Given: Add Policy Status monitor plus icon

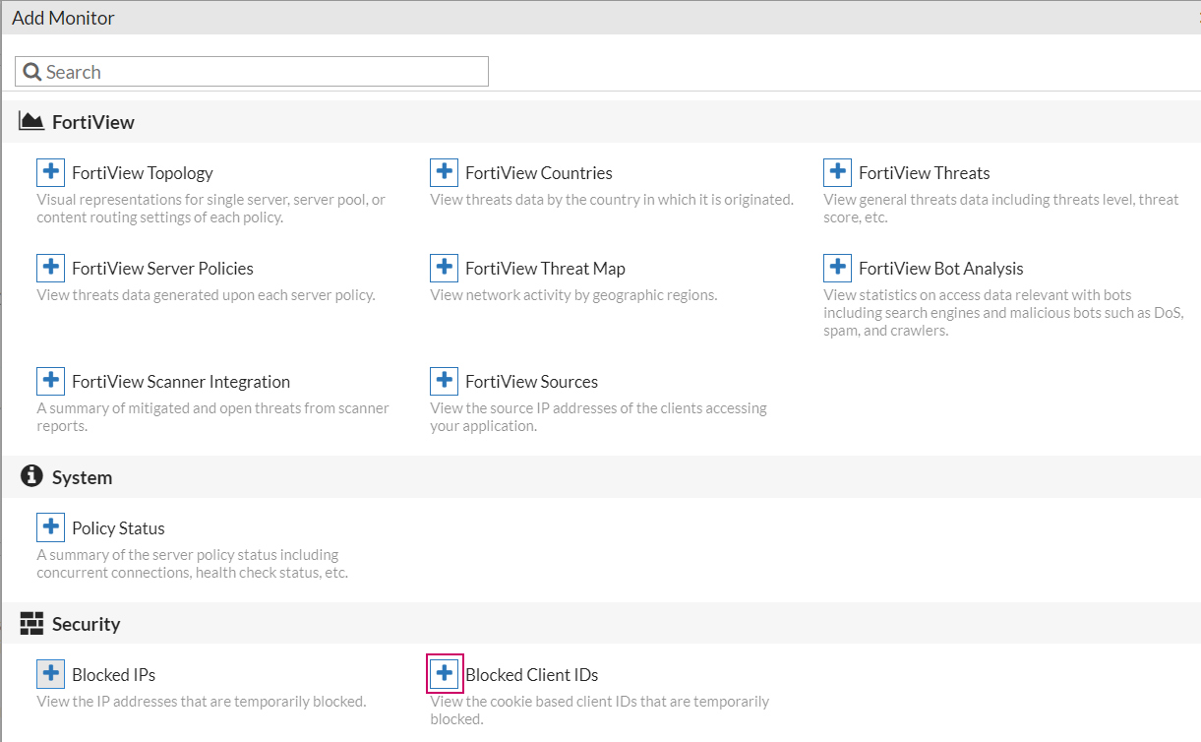Looking at the screenshot, I should [50, 527].
